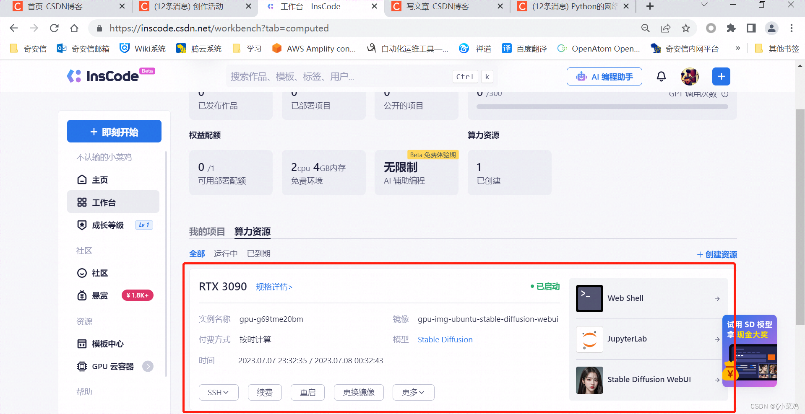Screen dimensions: 805x414
Task: Open the Chrome three-dot menu
Action: (792, 28)
